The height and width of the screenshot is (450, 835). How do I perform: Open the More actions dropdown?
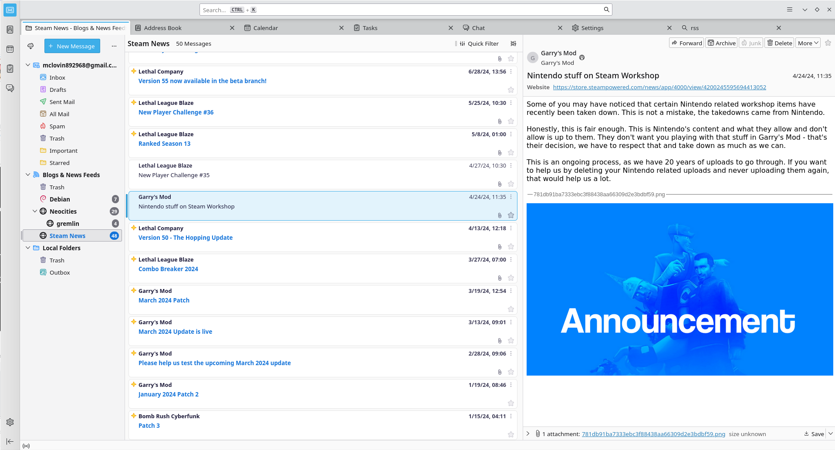point(808,43)
